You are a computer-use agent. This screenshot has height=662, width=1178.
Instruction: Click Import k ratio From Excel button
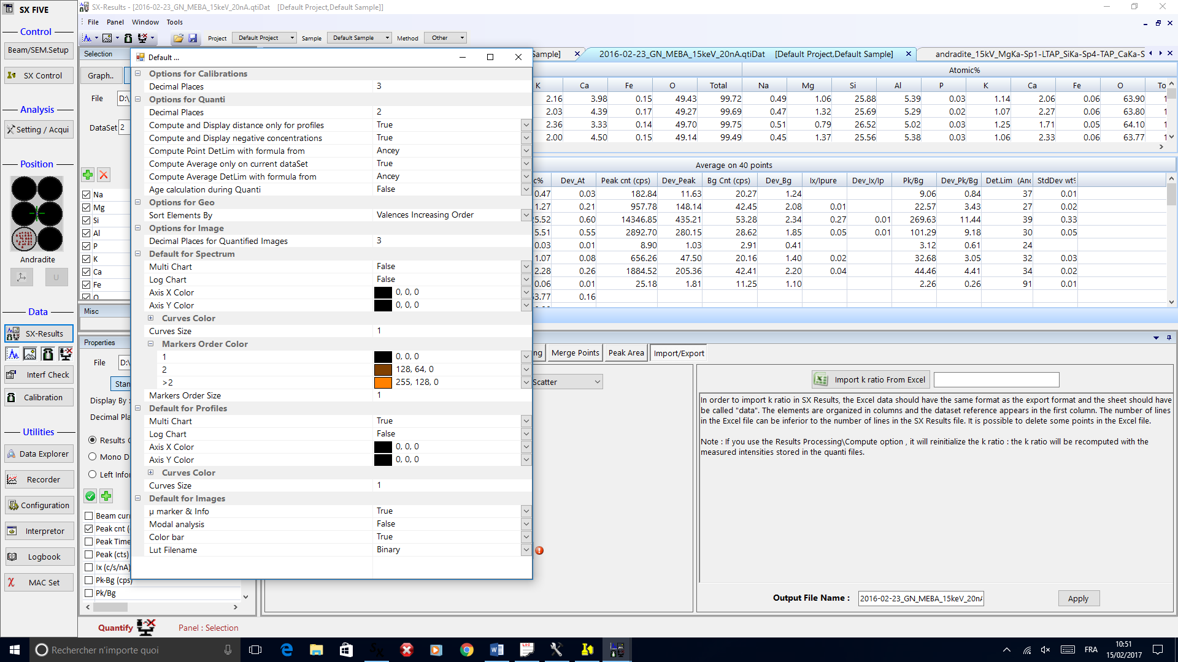tap(871, 380)
